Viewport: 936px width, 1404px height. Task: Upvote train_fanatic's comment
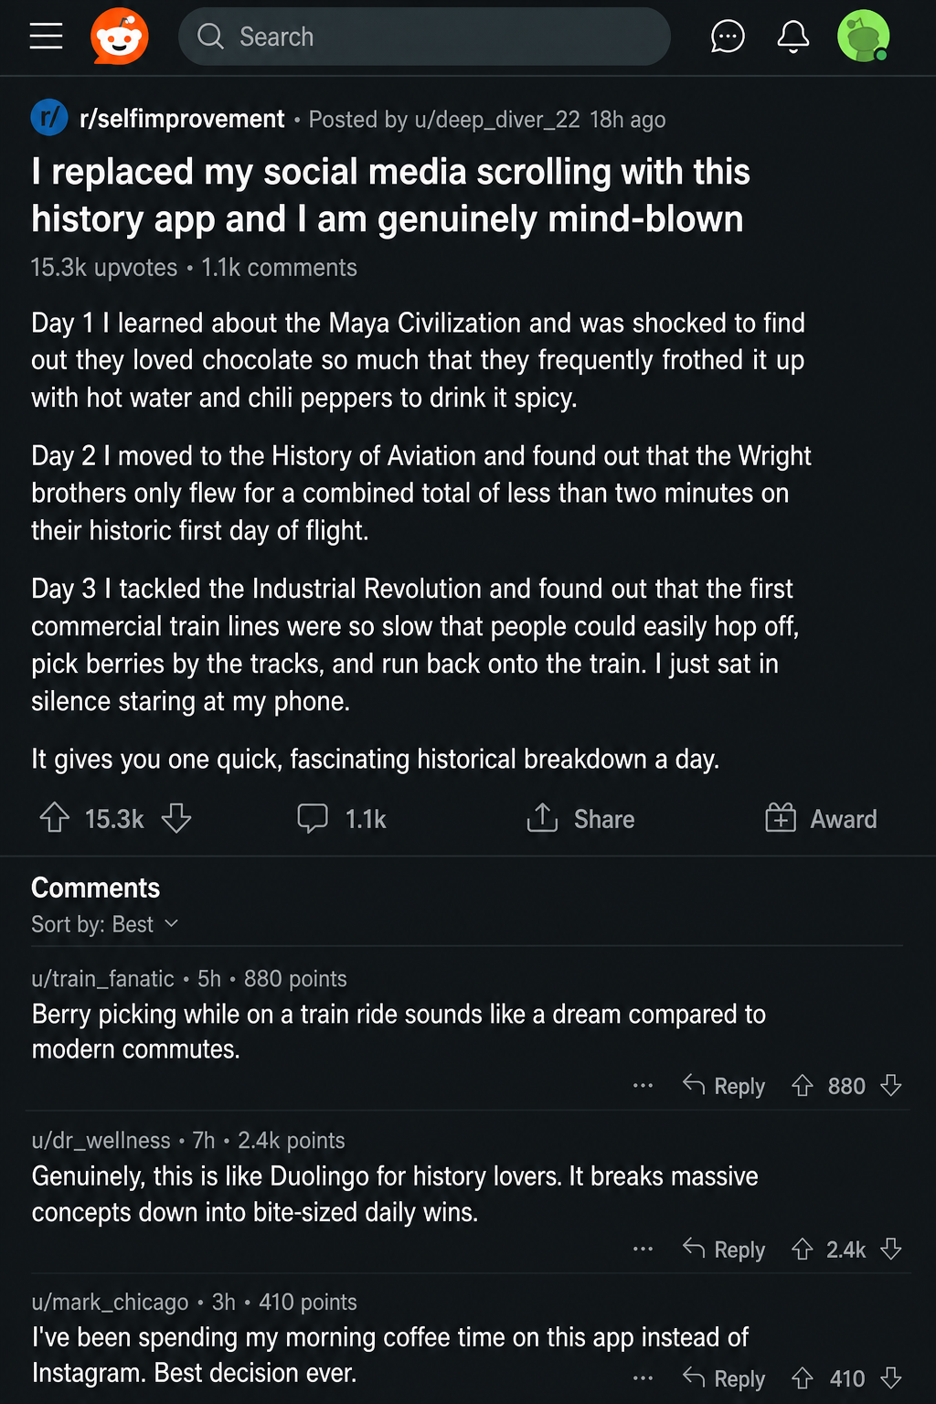pos(803,1085)
